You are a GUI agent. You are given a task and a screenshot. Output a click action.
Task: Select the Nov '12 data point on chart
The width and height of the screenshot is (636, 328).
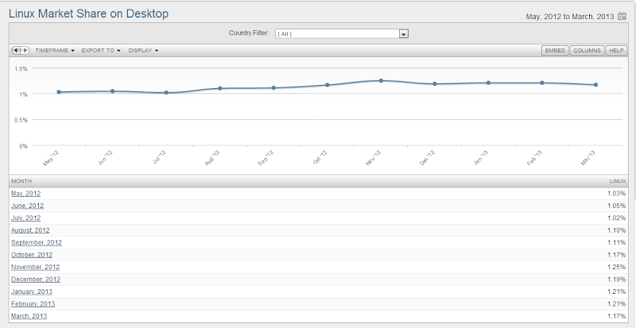pyautogui.click(x=381, y=81)
